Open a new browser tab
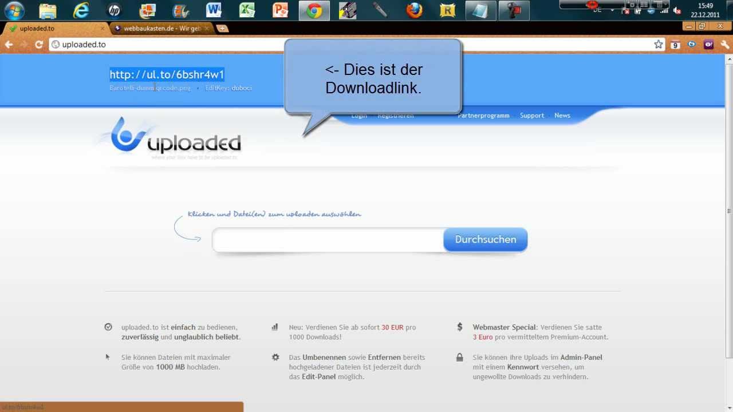Image resolution: width=733 pixels, height=412 pixels. [x=222, y=28]
